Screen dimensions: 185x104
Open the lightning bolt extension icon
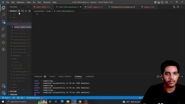point(3,49)
